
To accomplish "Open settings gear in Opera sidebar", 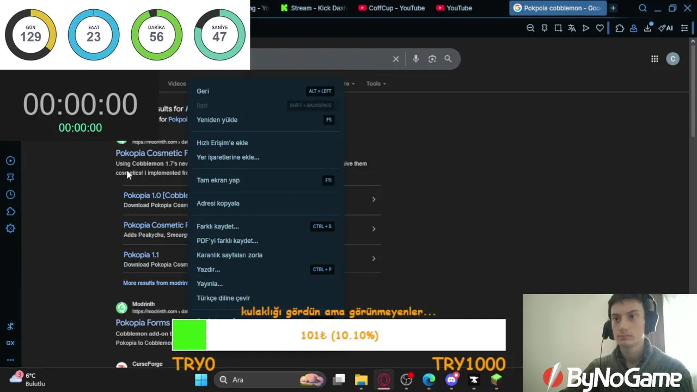I will pyautogui.click(x=10, y=228).
